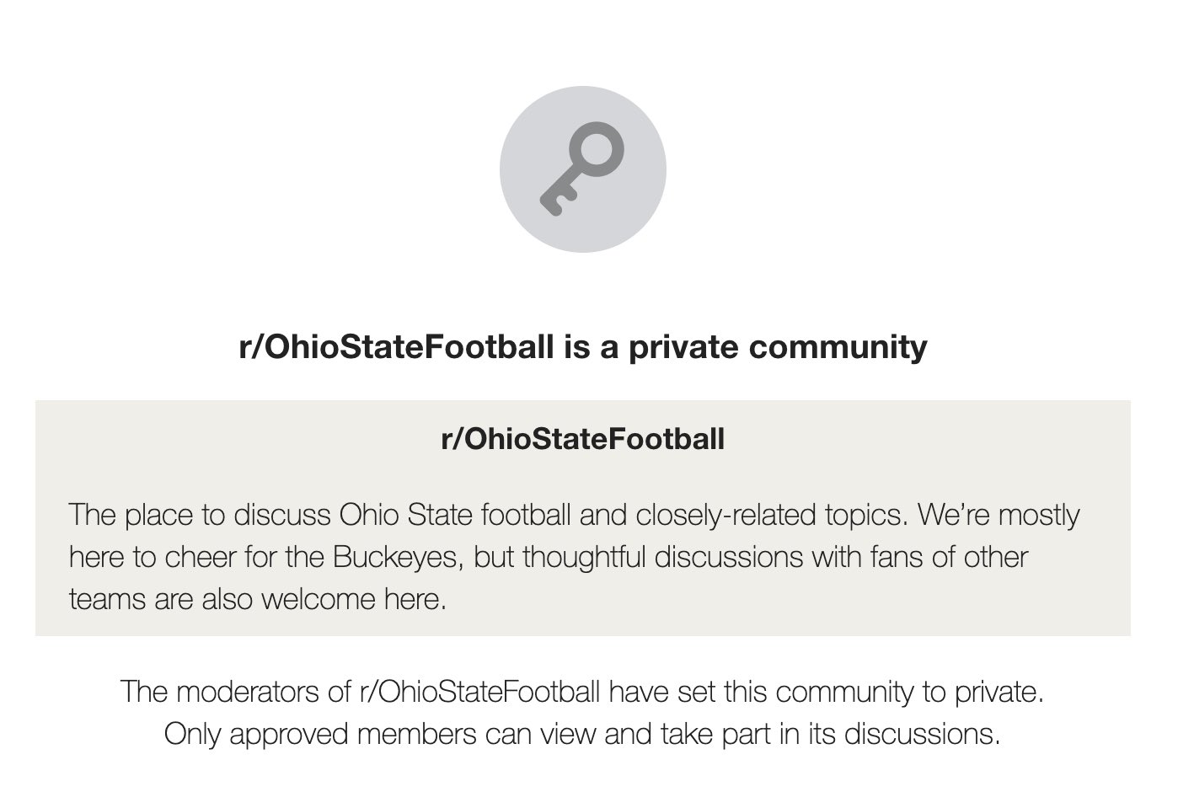Viewport: 1178px width, 792px height.
Task: Click the round ring of the key
Action: coord(601,148)
